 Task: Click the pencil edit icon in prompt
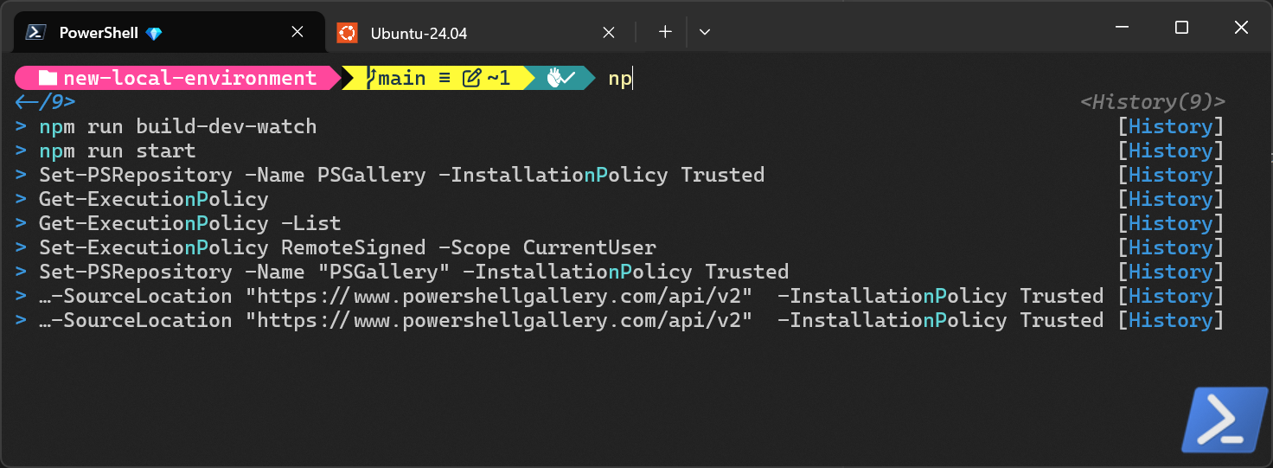[471, 79]
